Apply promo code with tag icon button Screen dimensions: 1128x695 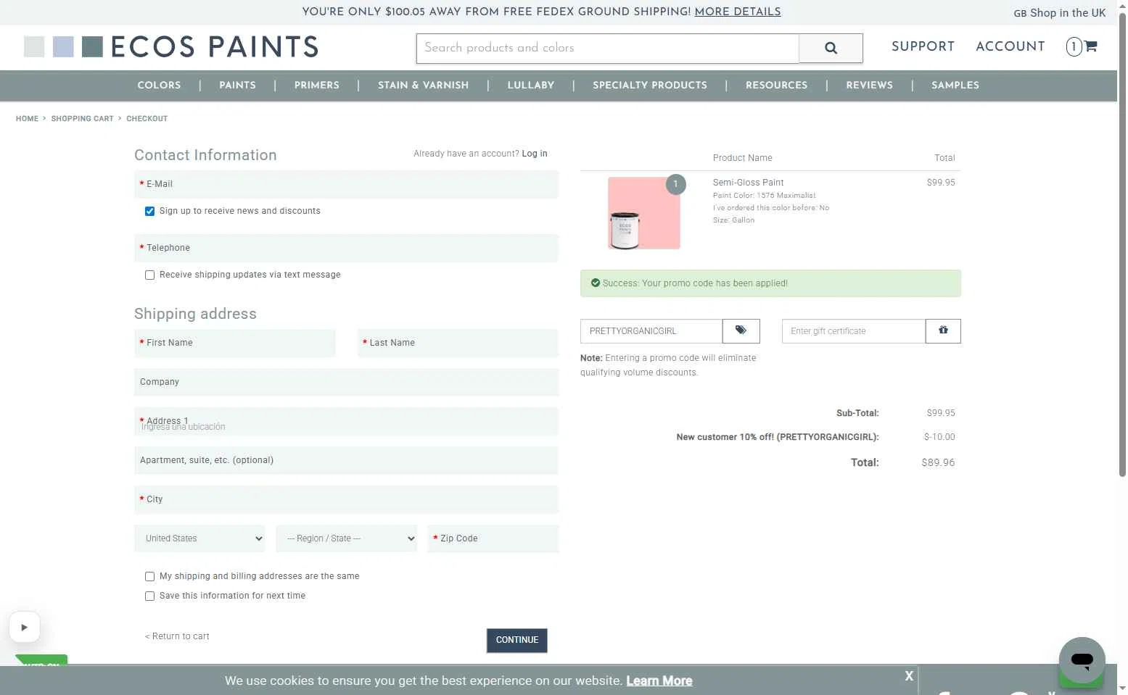[x=741, y=330]
